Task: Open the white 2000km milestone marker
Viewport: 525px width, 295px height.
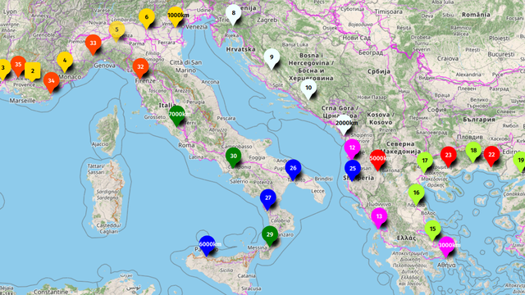Action: 344,125
